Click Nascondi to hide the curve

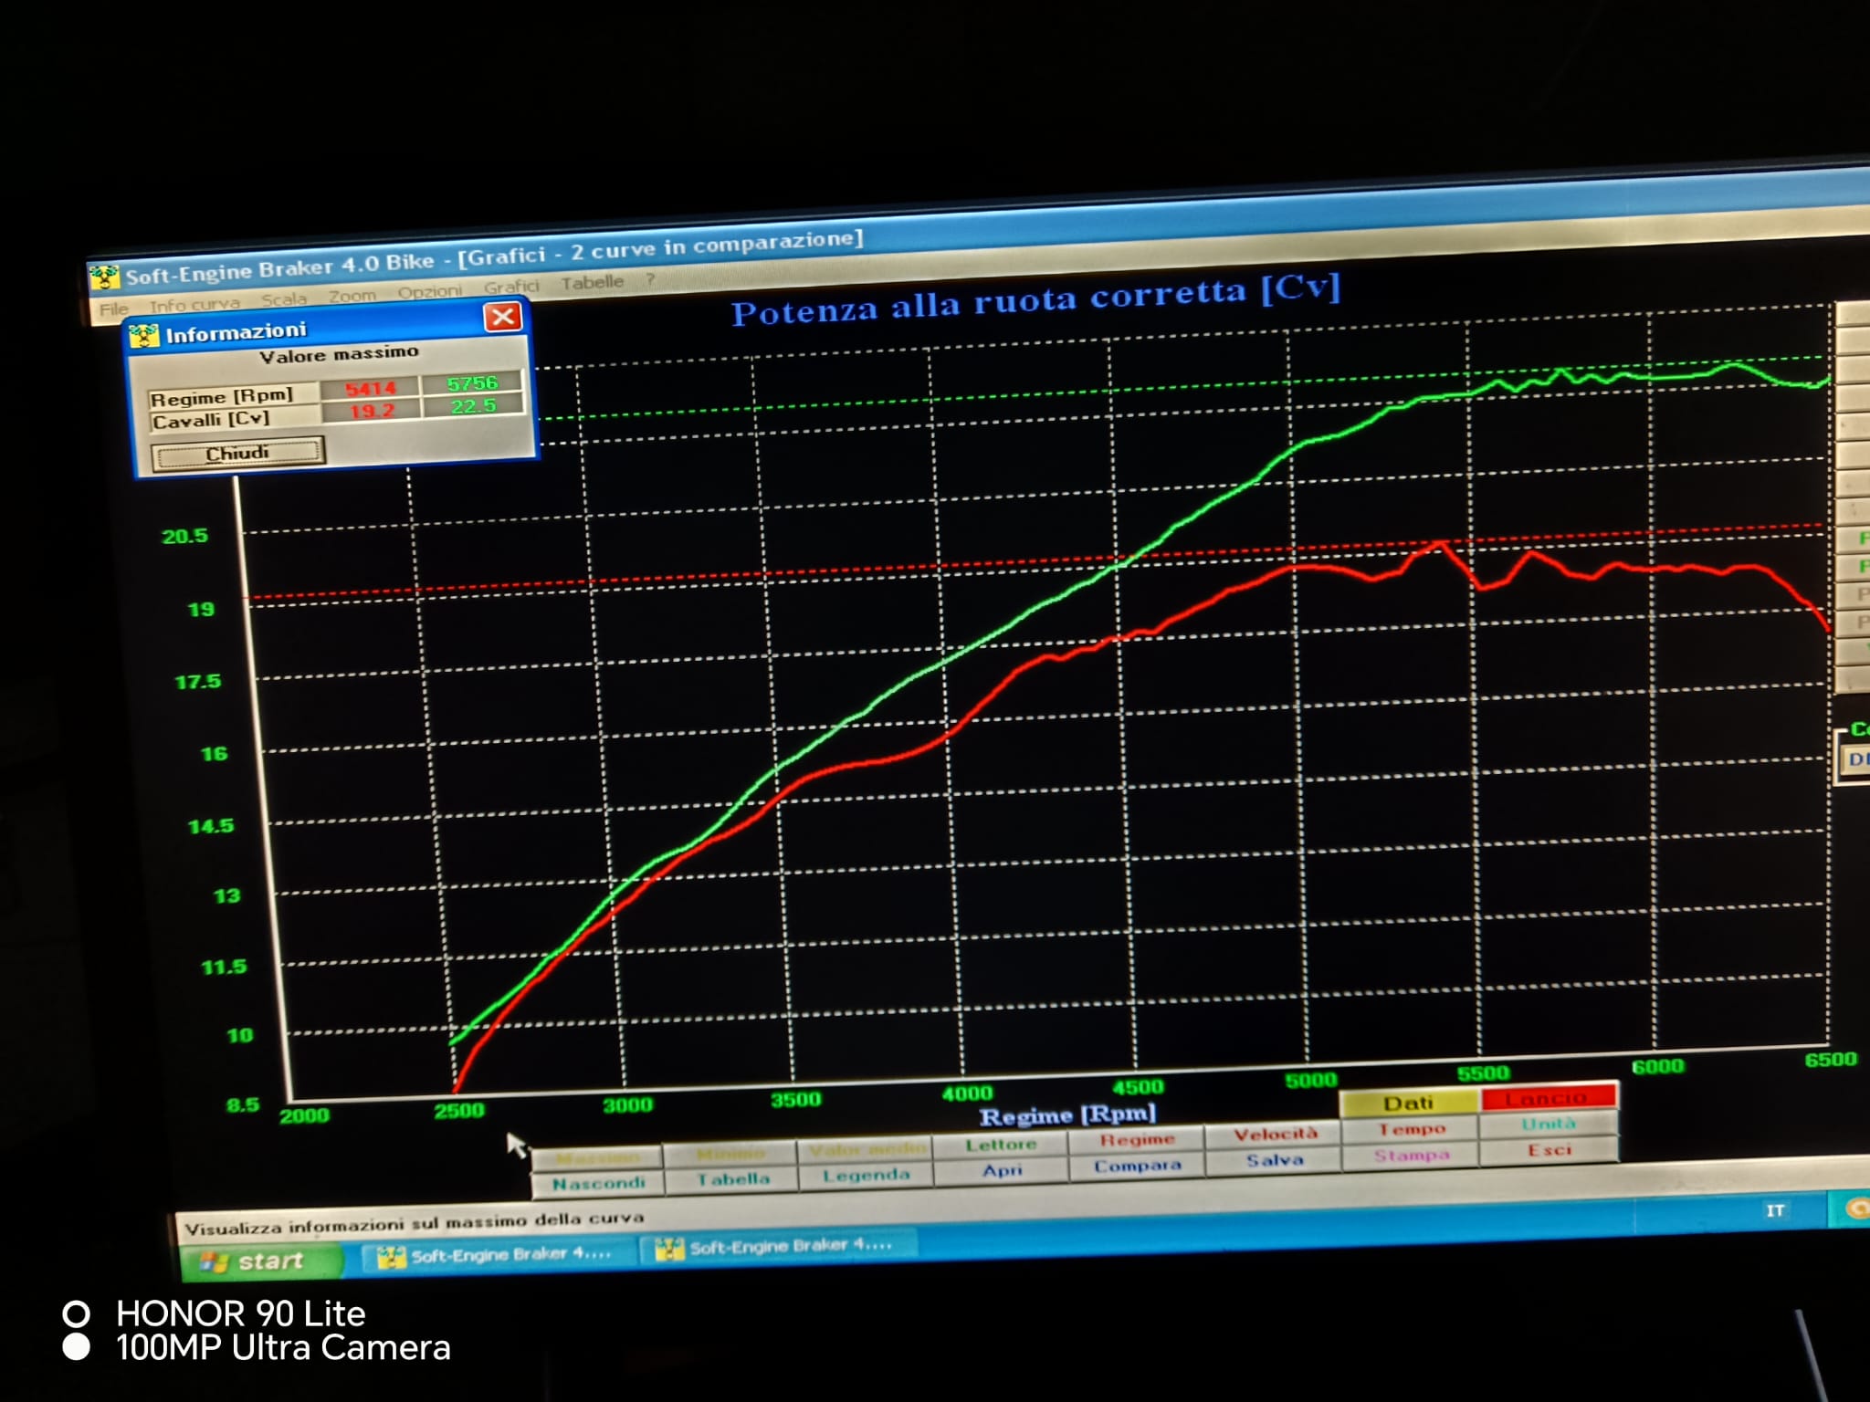tap(598, 1183)
